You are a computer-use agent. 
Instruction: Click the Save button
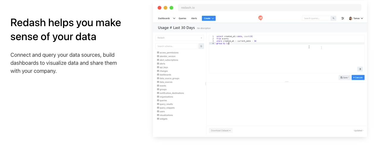(344, 78)
